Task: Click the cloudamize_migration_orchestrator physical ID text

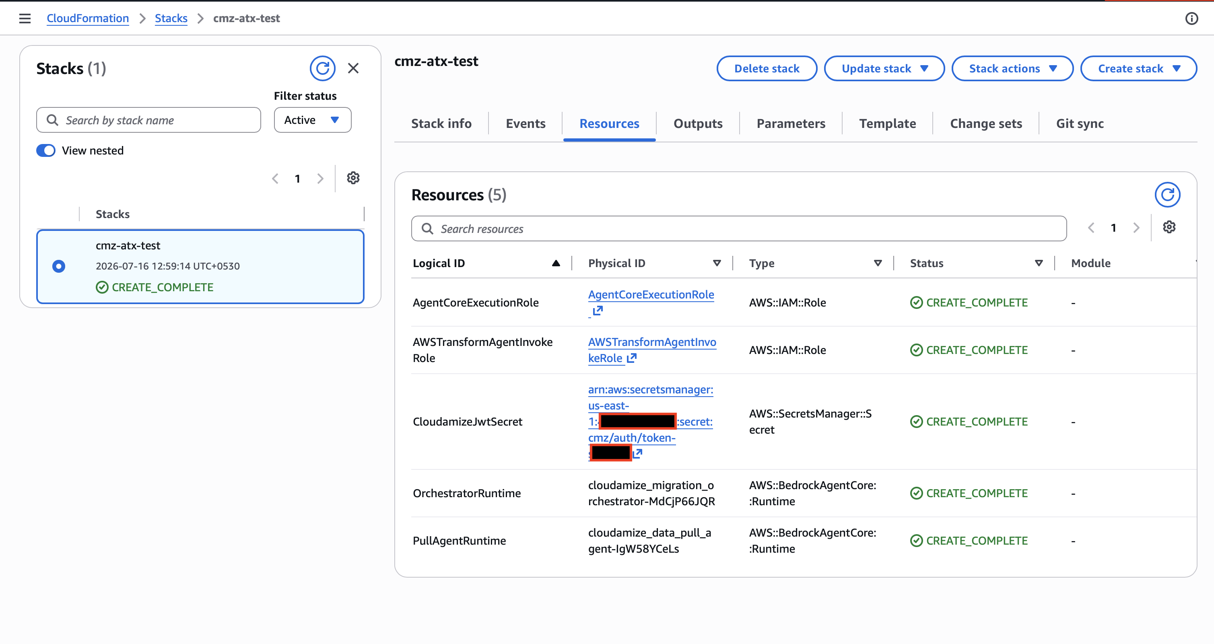Action: [x=651, y=493]
